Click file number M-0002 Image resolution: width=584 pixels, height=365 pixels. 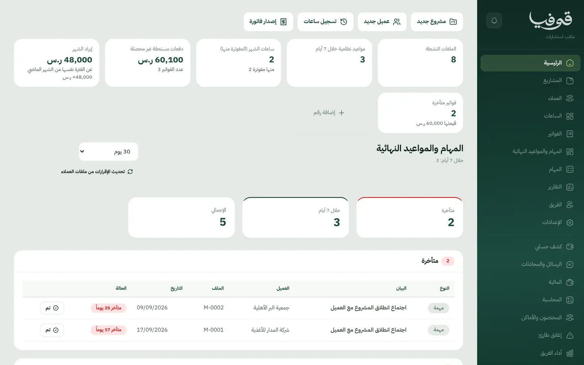coord(214,308)
